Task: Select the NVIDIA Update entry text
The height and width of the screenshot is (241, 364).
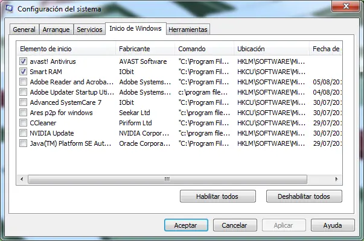Action: [x=52, y=133]
